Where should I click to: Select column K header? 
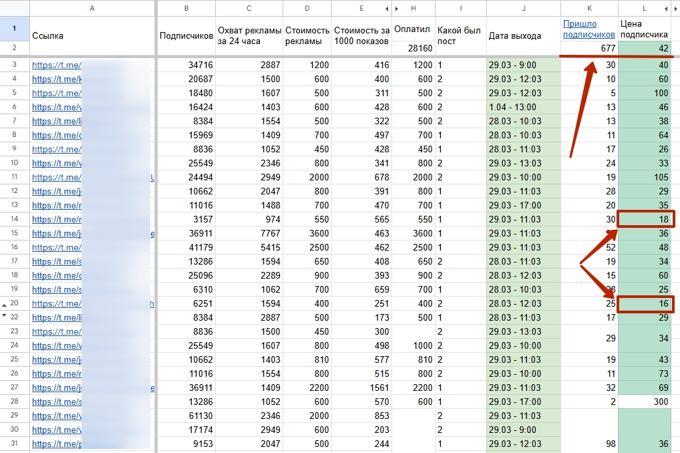pyautogui.click(x=589, y=8)
